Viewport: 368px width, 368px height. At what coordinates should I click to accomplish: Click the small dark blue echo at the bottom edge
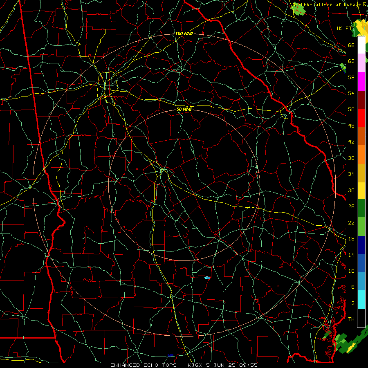point(171,355)
